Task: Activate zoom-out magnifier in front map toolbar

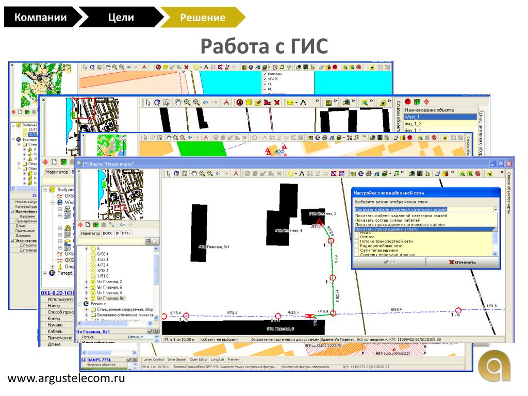Action: 210,174
